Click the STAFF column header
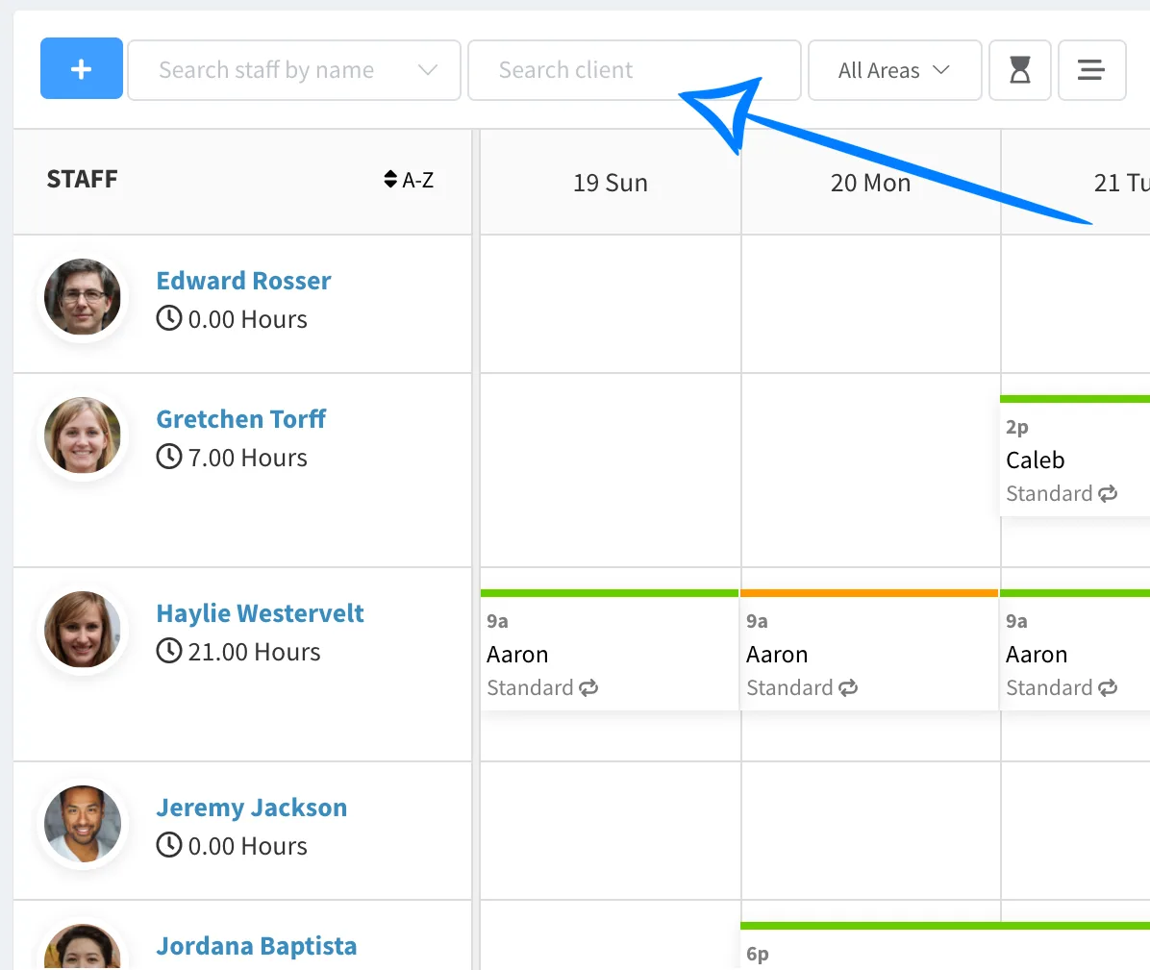This screenshot has width=1150, height=970. 82,179
